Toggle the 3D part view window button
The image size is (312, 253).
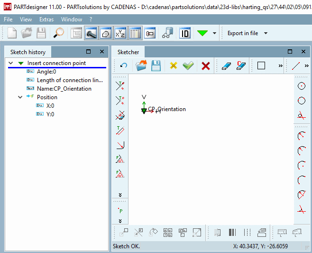[x=91, y=33]
